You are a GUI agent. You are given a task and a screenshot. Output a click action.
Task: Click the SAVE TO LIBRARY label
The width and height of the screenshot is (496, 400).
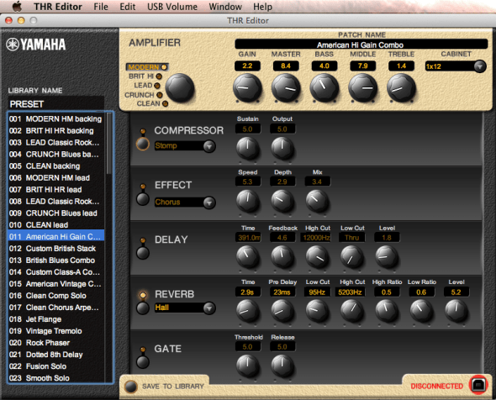tap(173, 387)
